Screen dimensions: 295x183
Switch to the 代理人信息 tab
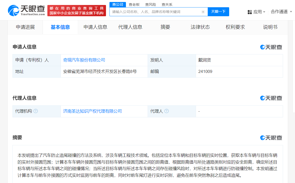click(130, 27)
